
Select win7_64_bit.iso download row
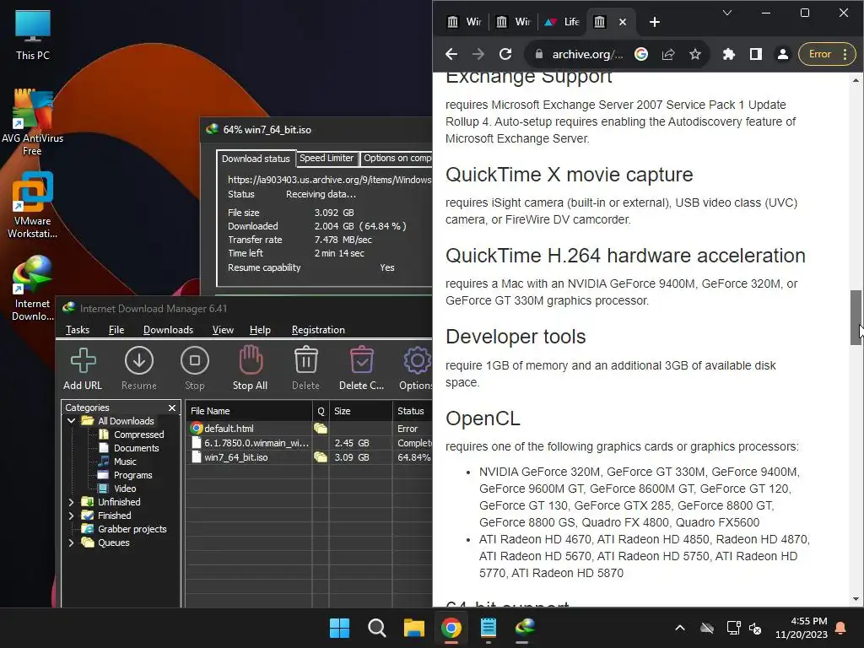310,457
